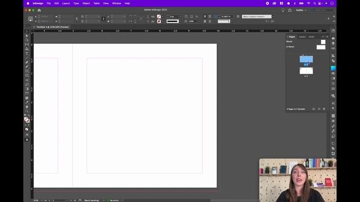
Task: Open the Pages panel flyout menu
Action: [327, 36]
